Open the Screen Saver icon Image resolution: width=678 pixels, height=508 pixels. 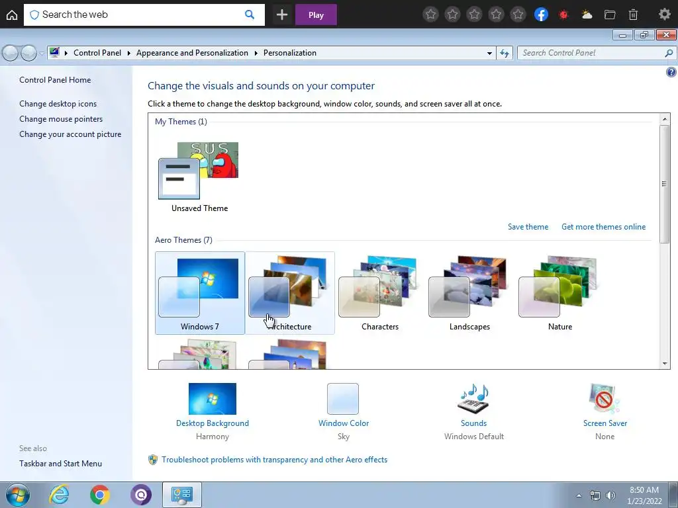click(x=605, y=399)
